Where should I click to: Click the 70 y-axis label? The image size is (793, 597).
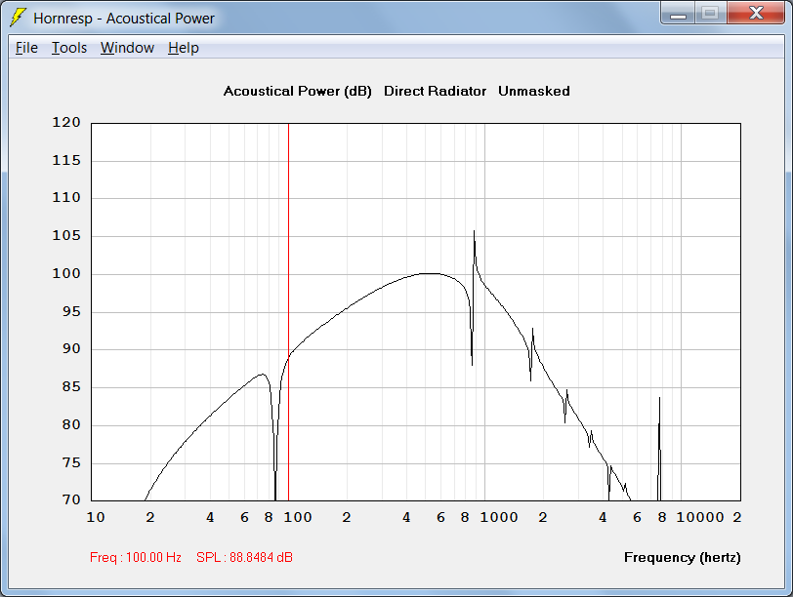pos(71,499)
